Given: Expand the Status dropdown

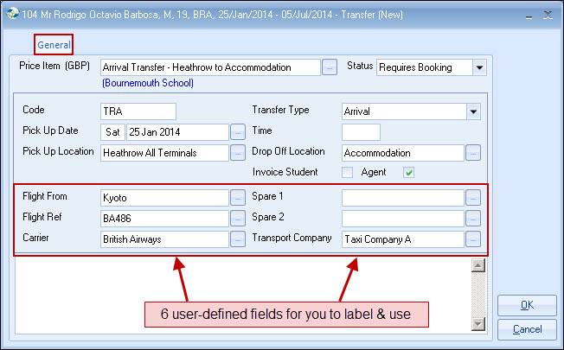Looking at the screenshot, I should pos(479,67).
